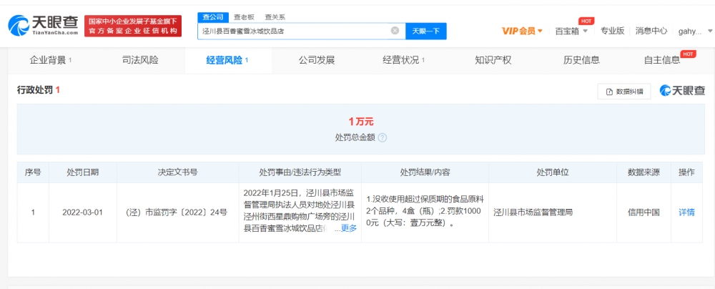Viewport: 715px width, 289px height.
Task: Open 详情 for penalty record 1
Action: coord(686,212)
